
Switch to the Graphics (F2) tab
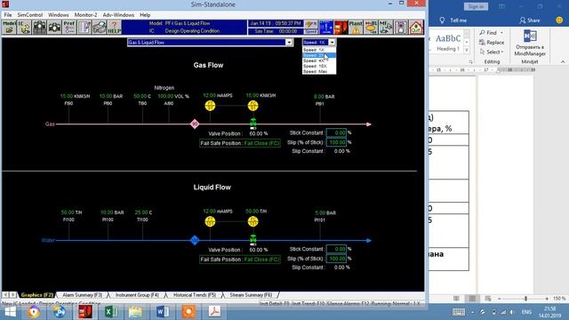pyautogui.click(x=37, y=295)
